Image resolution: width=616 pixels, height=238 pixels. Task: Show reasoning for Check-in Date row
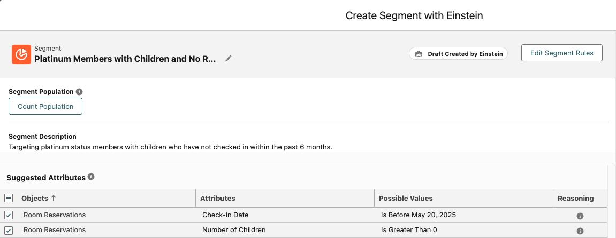point(580,216)
